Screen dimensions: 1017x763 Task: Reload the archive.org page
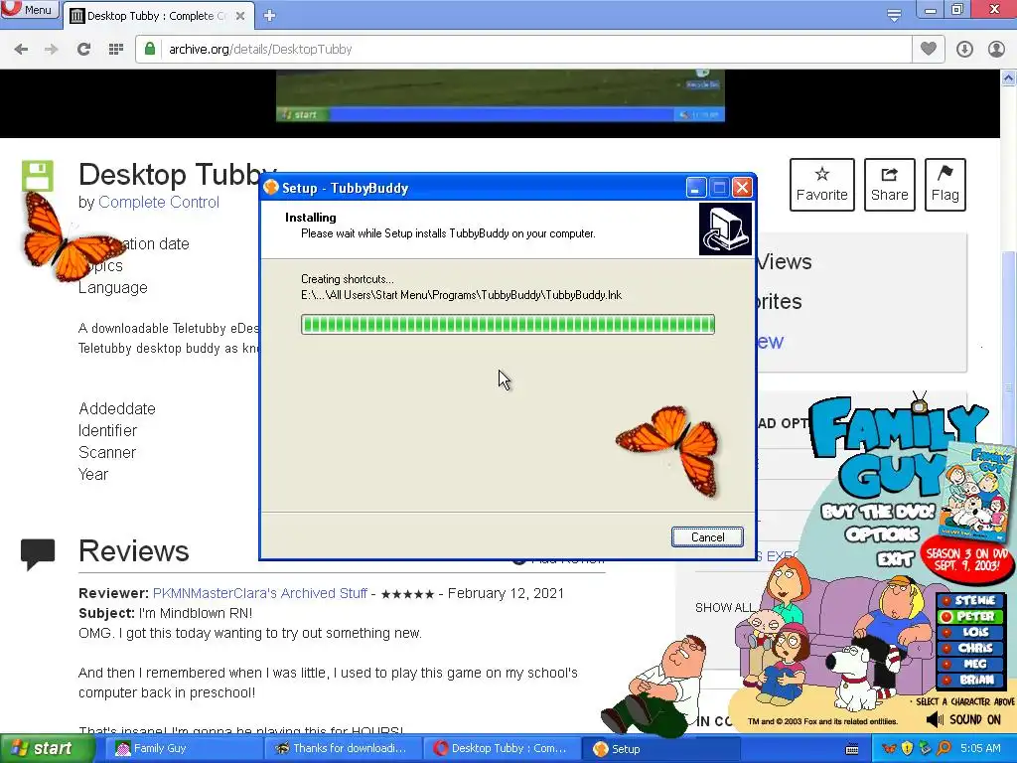pyautogui.click(x=83, y=49)
